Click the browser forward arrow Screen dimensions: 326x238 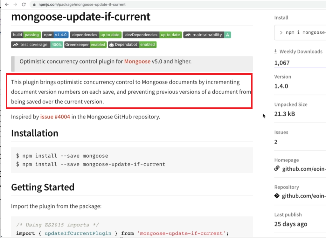point(15,5)
